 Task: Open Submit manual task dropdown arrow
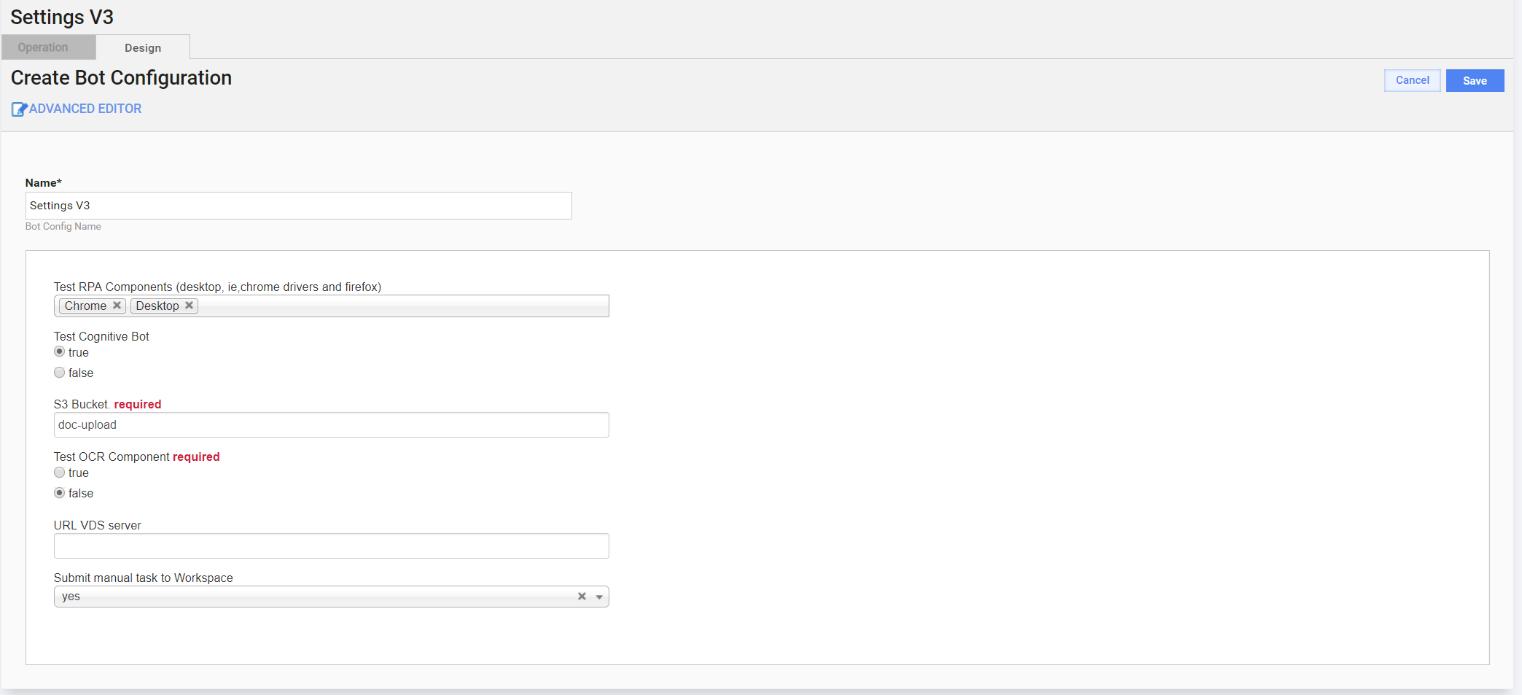(599, 597)
